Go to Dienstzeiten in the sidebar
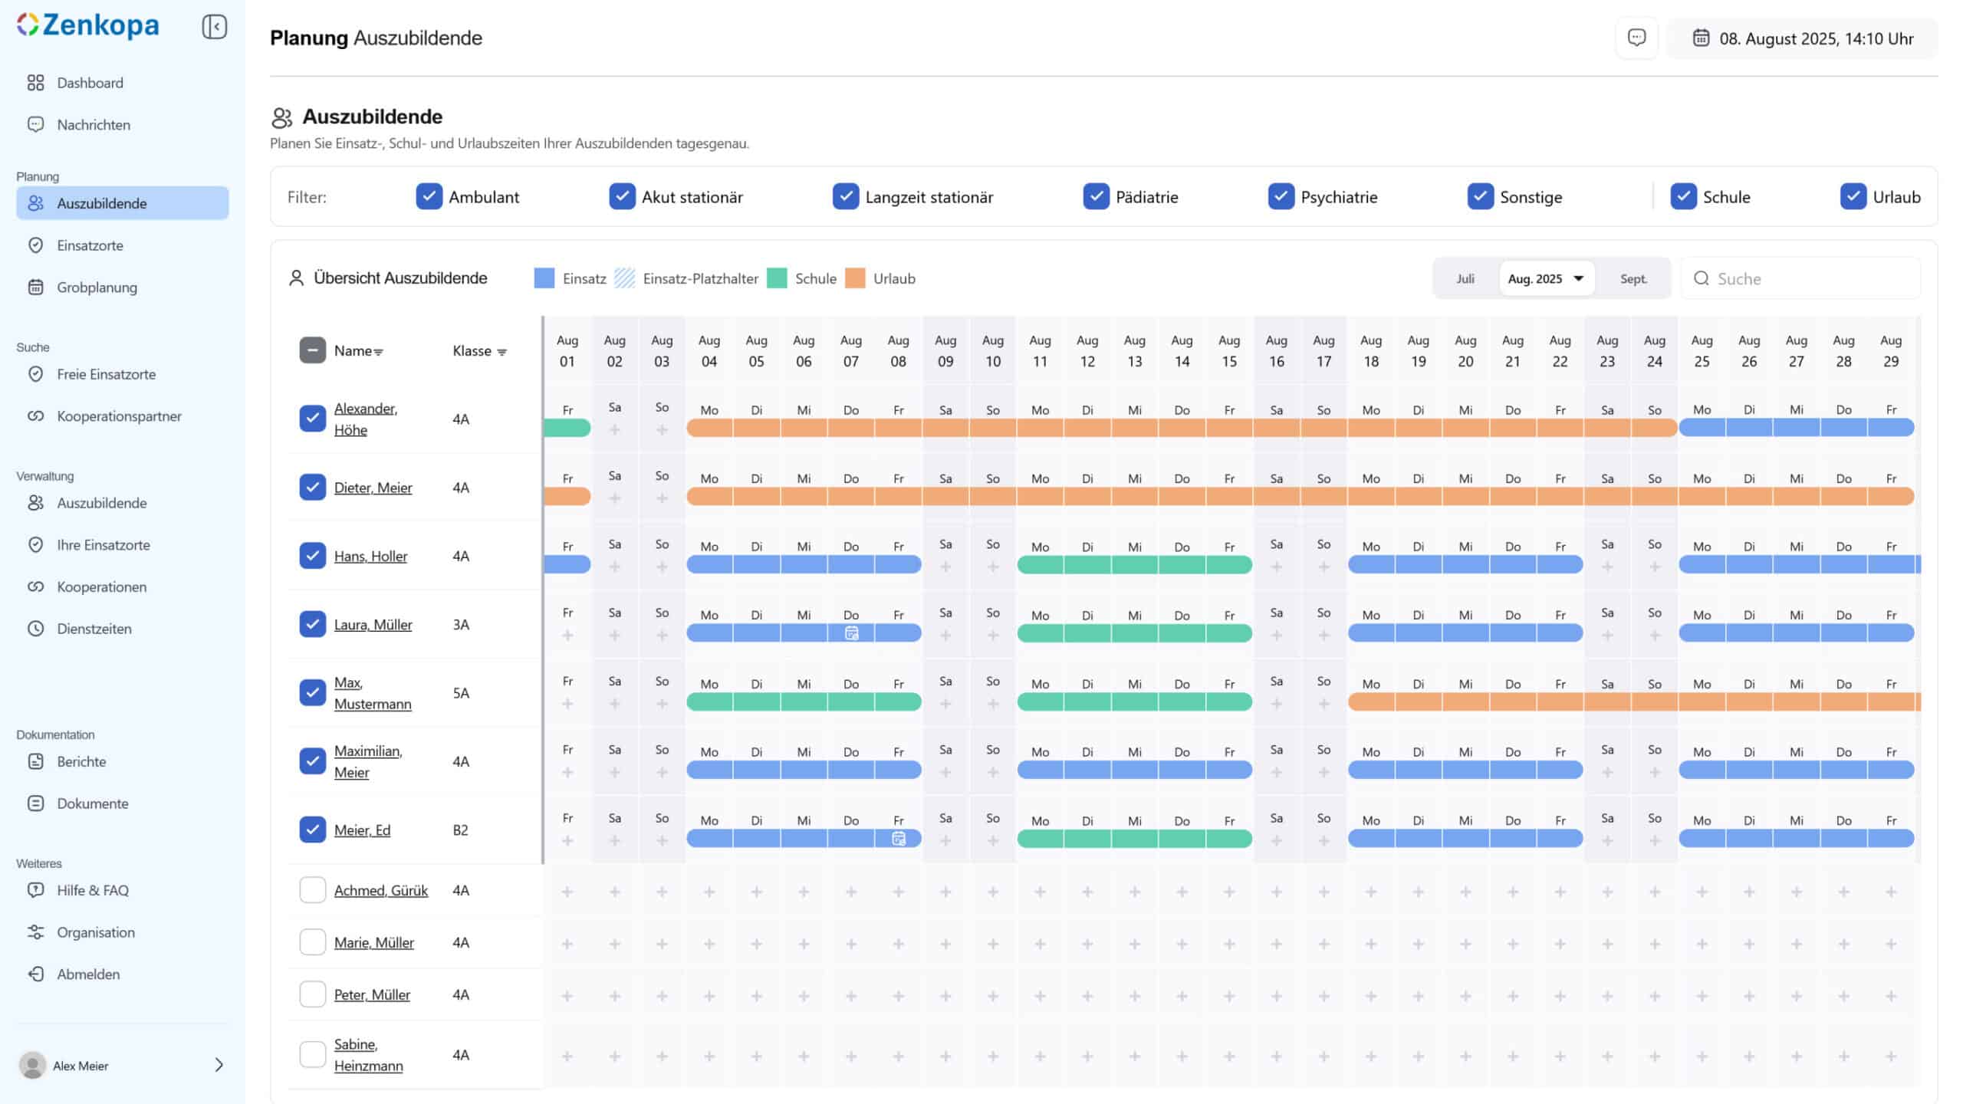This screenshot has width=1963, height=1104. coord(94,629)
